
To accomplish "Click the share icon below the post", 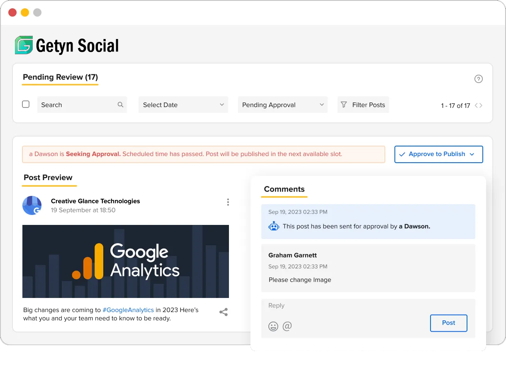I will pyautogui.click(x=224, y=312).
